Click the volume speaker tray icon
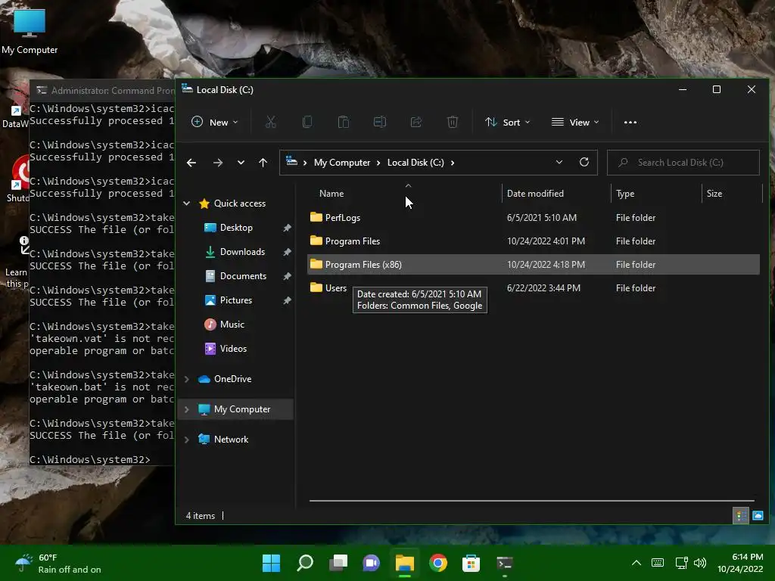 700,563
